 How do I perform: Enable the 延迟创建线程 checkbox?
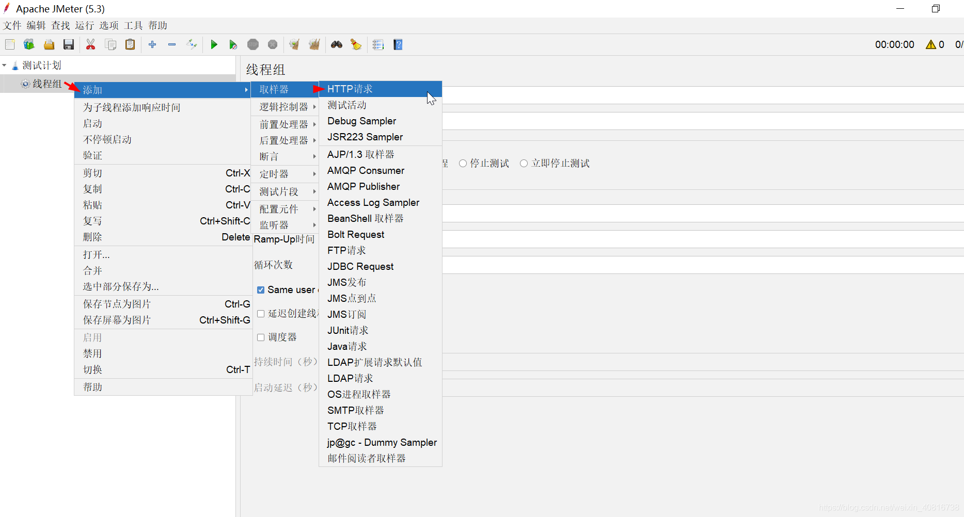click(261, 314)
